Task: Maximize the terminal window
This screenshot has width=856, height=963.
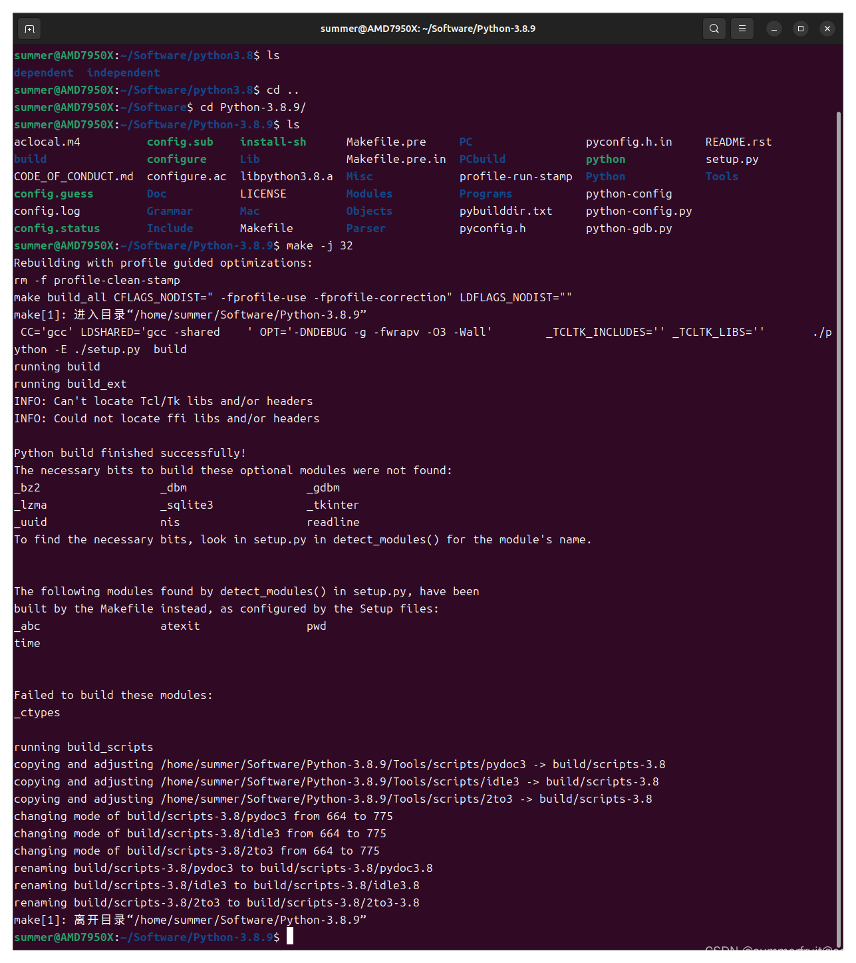Action: pos(801,29)
